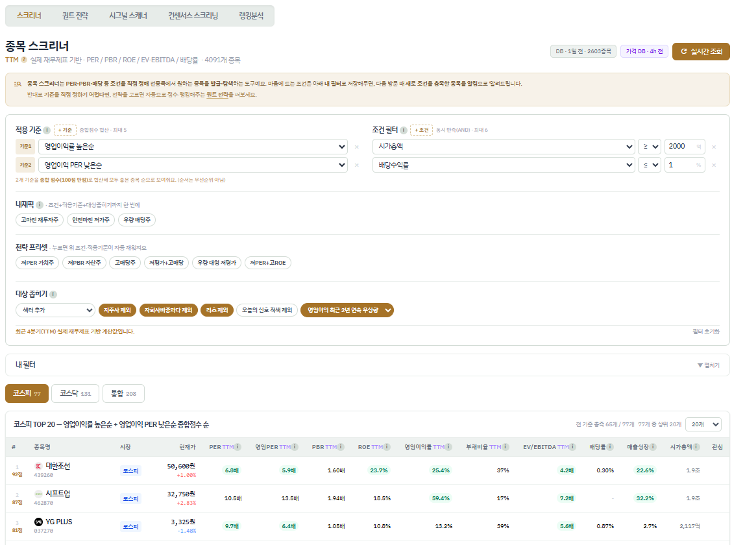Viewport: 732px width, 545px height.
Task: Switch to the 스크리너 tab
Action: coord(29,16)
